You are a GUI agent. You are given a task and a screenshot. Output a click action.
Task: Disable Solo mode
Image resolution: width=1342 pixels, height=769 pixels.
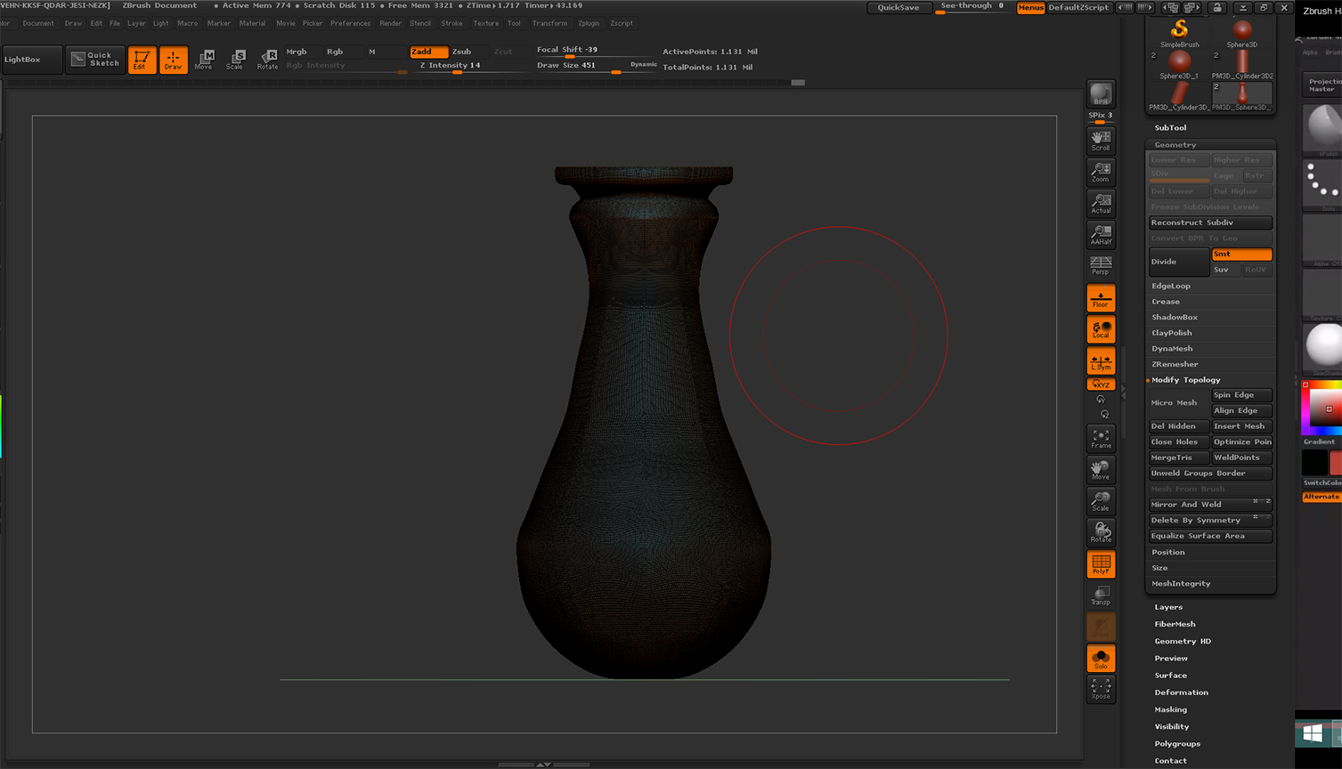(x=1101, y=660)
